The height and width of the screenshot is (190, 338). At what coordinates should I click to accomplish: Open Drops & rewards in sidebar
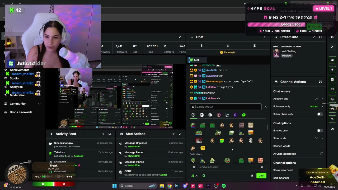(x=21, y=112)
